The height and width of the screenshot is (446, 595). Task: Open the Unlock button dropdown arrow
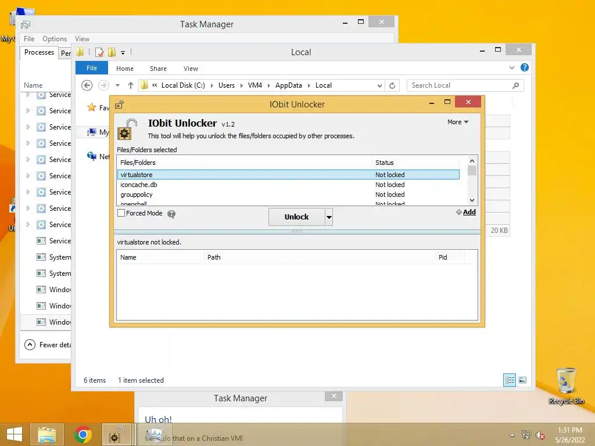pyautogui.click(x=329, y=217)
